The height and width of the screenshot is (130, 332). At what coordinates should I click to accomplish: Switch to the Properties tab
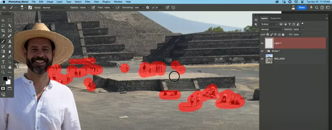[275, 18]
